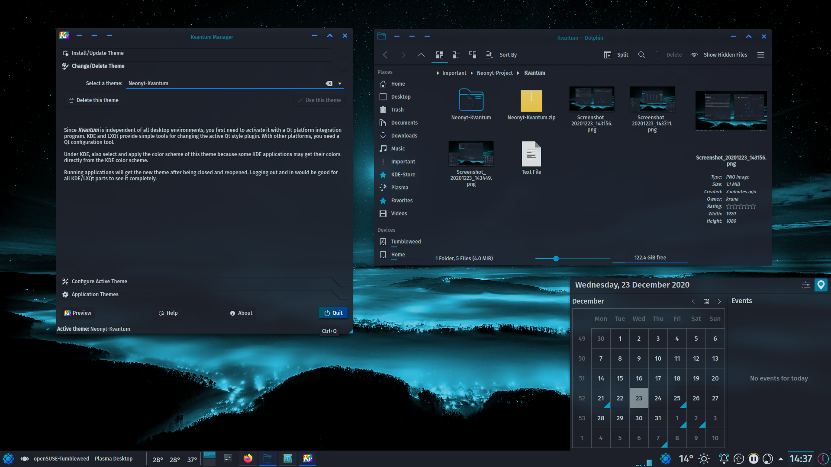Pin the calendar popup open
831x467 pixels.
coord(821,285)
